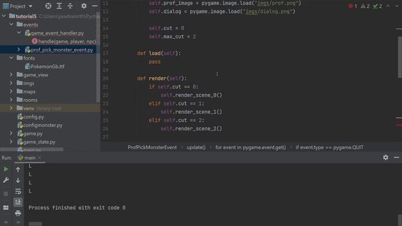Expand the maps folder
Image resolution: width=402 pixels, height=226 pixels.
(11, 92)
